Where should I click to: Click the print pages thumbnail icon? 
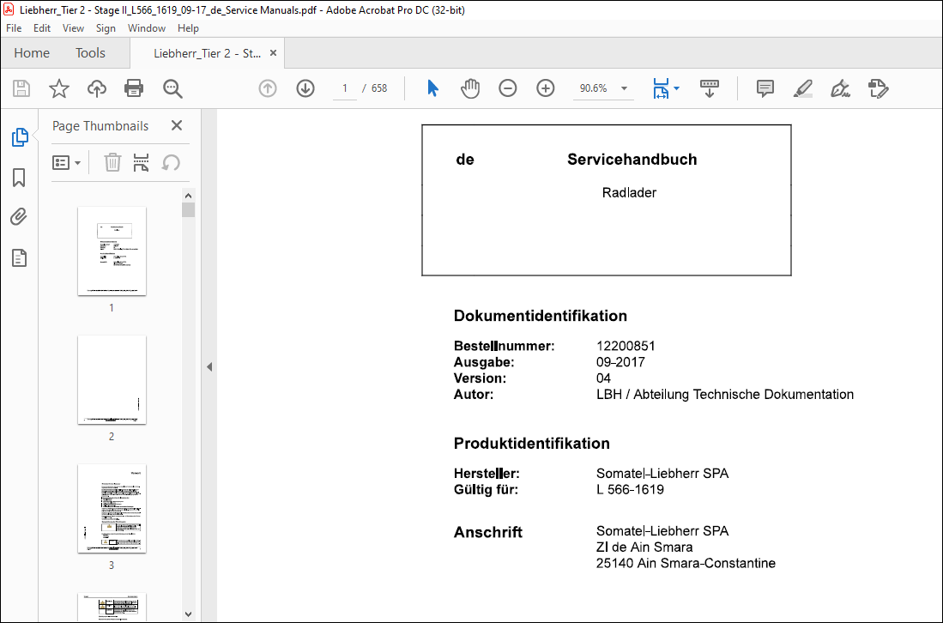(x=142, y=162)
